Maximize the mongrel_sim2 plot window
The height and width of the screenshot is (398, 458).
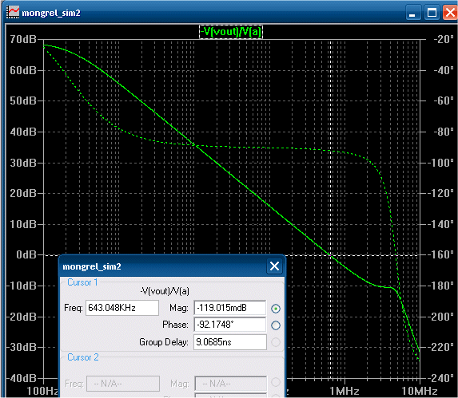tap(432, 13)
